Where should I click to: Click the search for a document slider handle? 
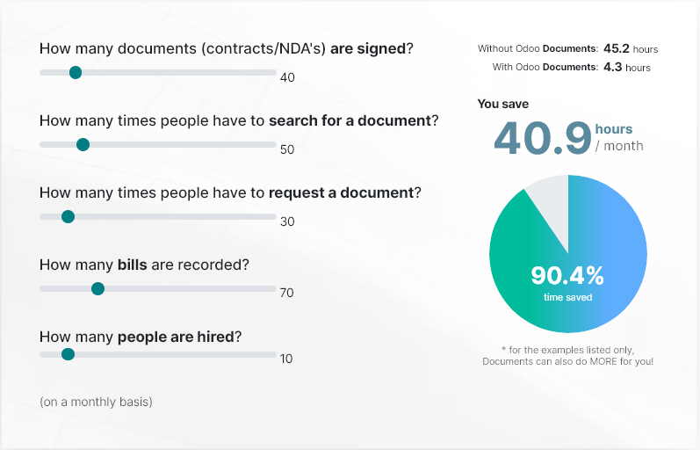click(x=83, y=144)
